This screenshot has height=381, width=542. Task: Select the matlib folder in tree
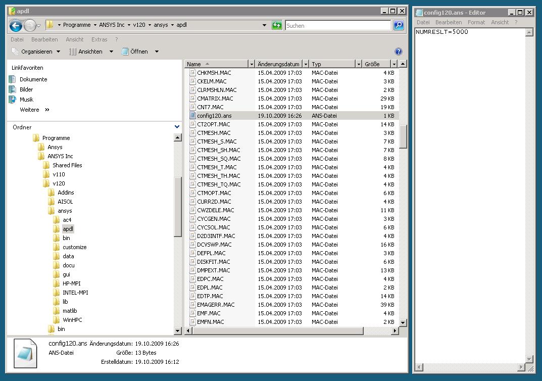click(70, 311)
